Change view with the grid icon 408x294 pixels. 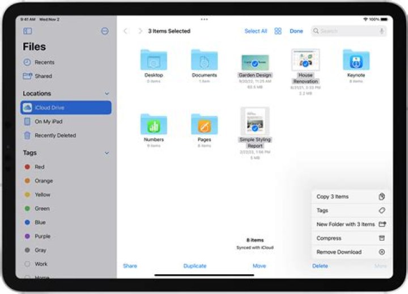tap(278, 31)
